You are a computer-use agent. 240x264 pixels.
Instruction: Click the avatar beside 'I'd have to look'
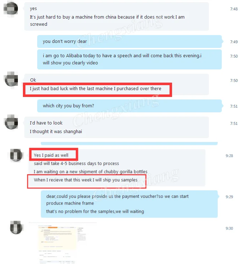pos(11,122)
